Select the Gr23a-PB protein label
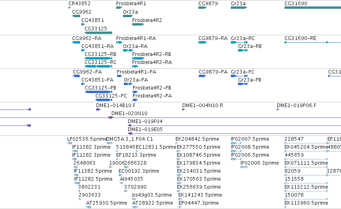 (250, 80)
